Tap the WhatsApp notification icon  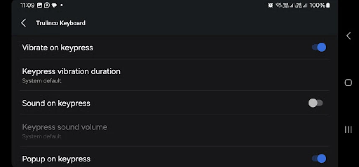tap(46, 5)
